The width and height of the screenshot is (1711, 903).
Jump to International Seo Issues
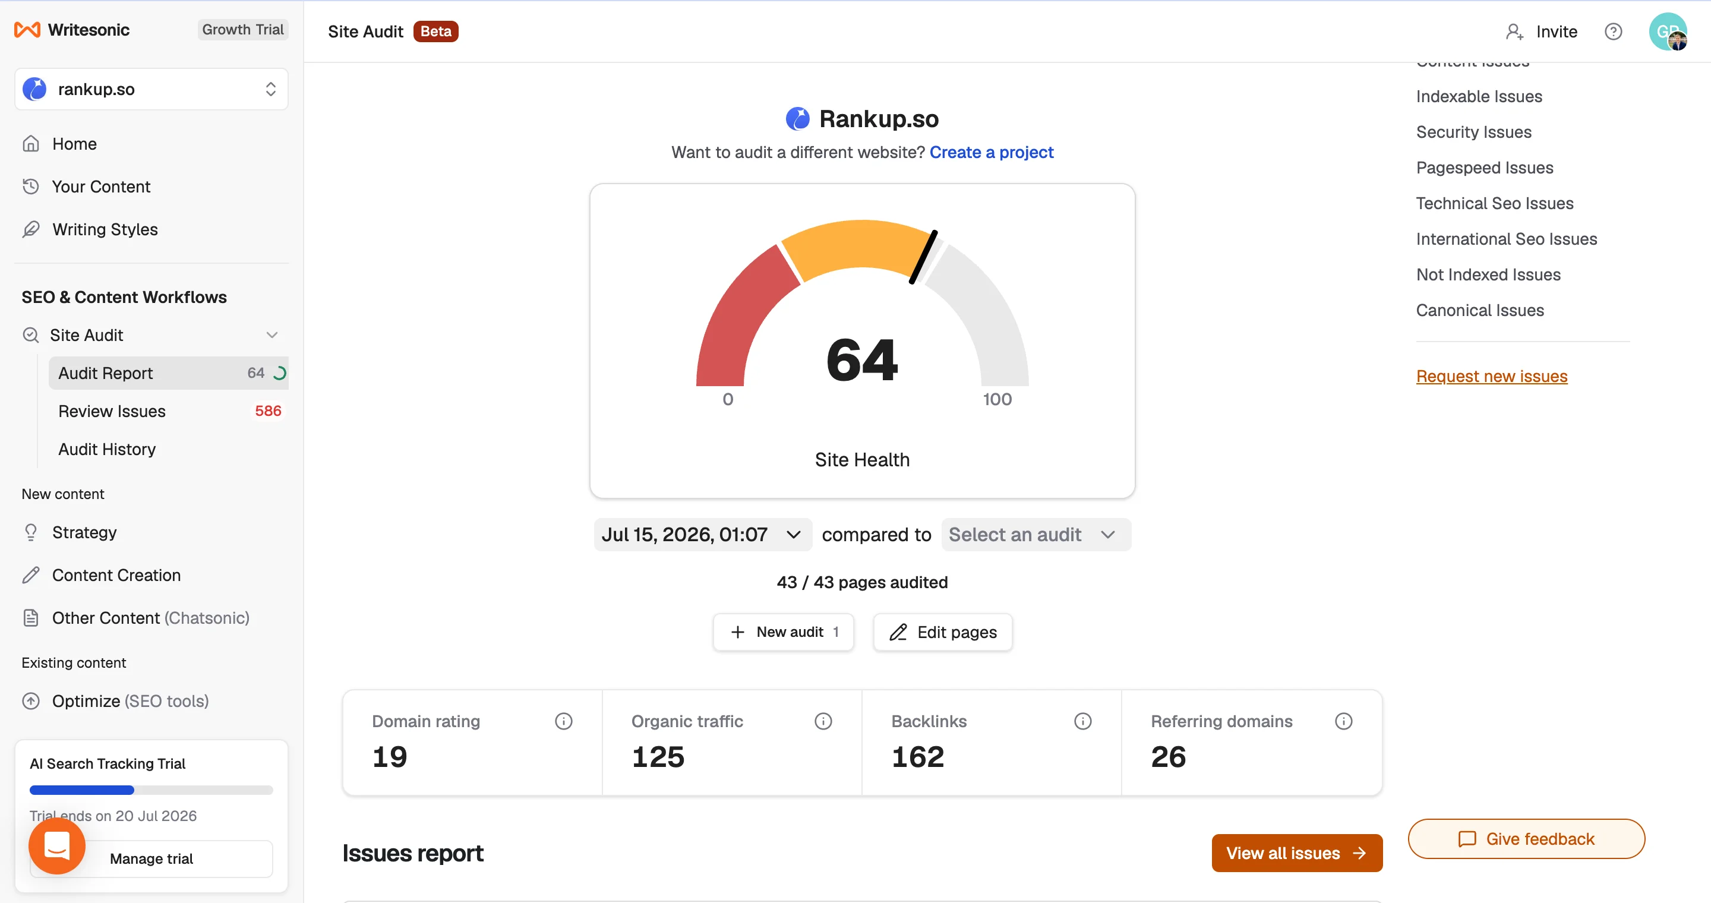(x=1507, y=239)
